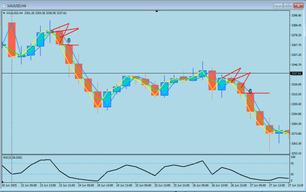
Task: Select the red horizontal line near 3315.50
Action: coord(255,93)
